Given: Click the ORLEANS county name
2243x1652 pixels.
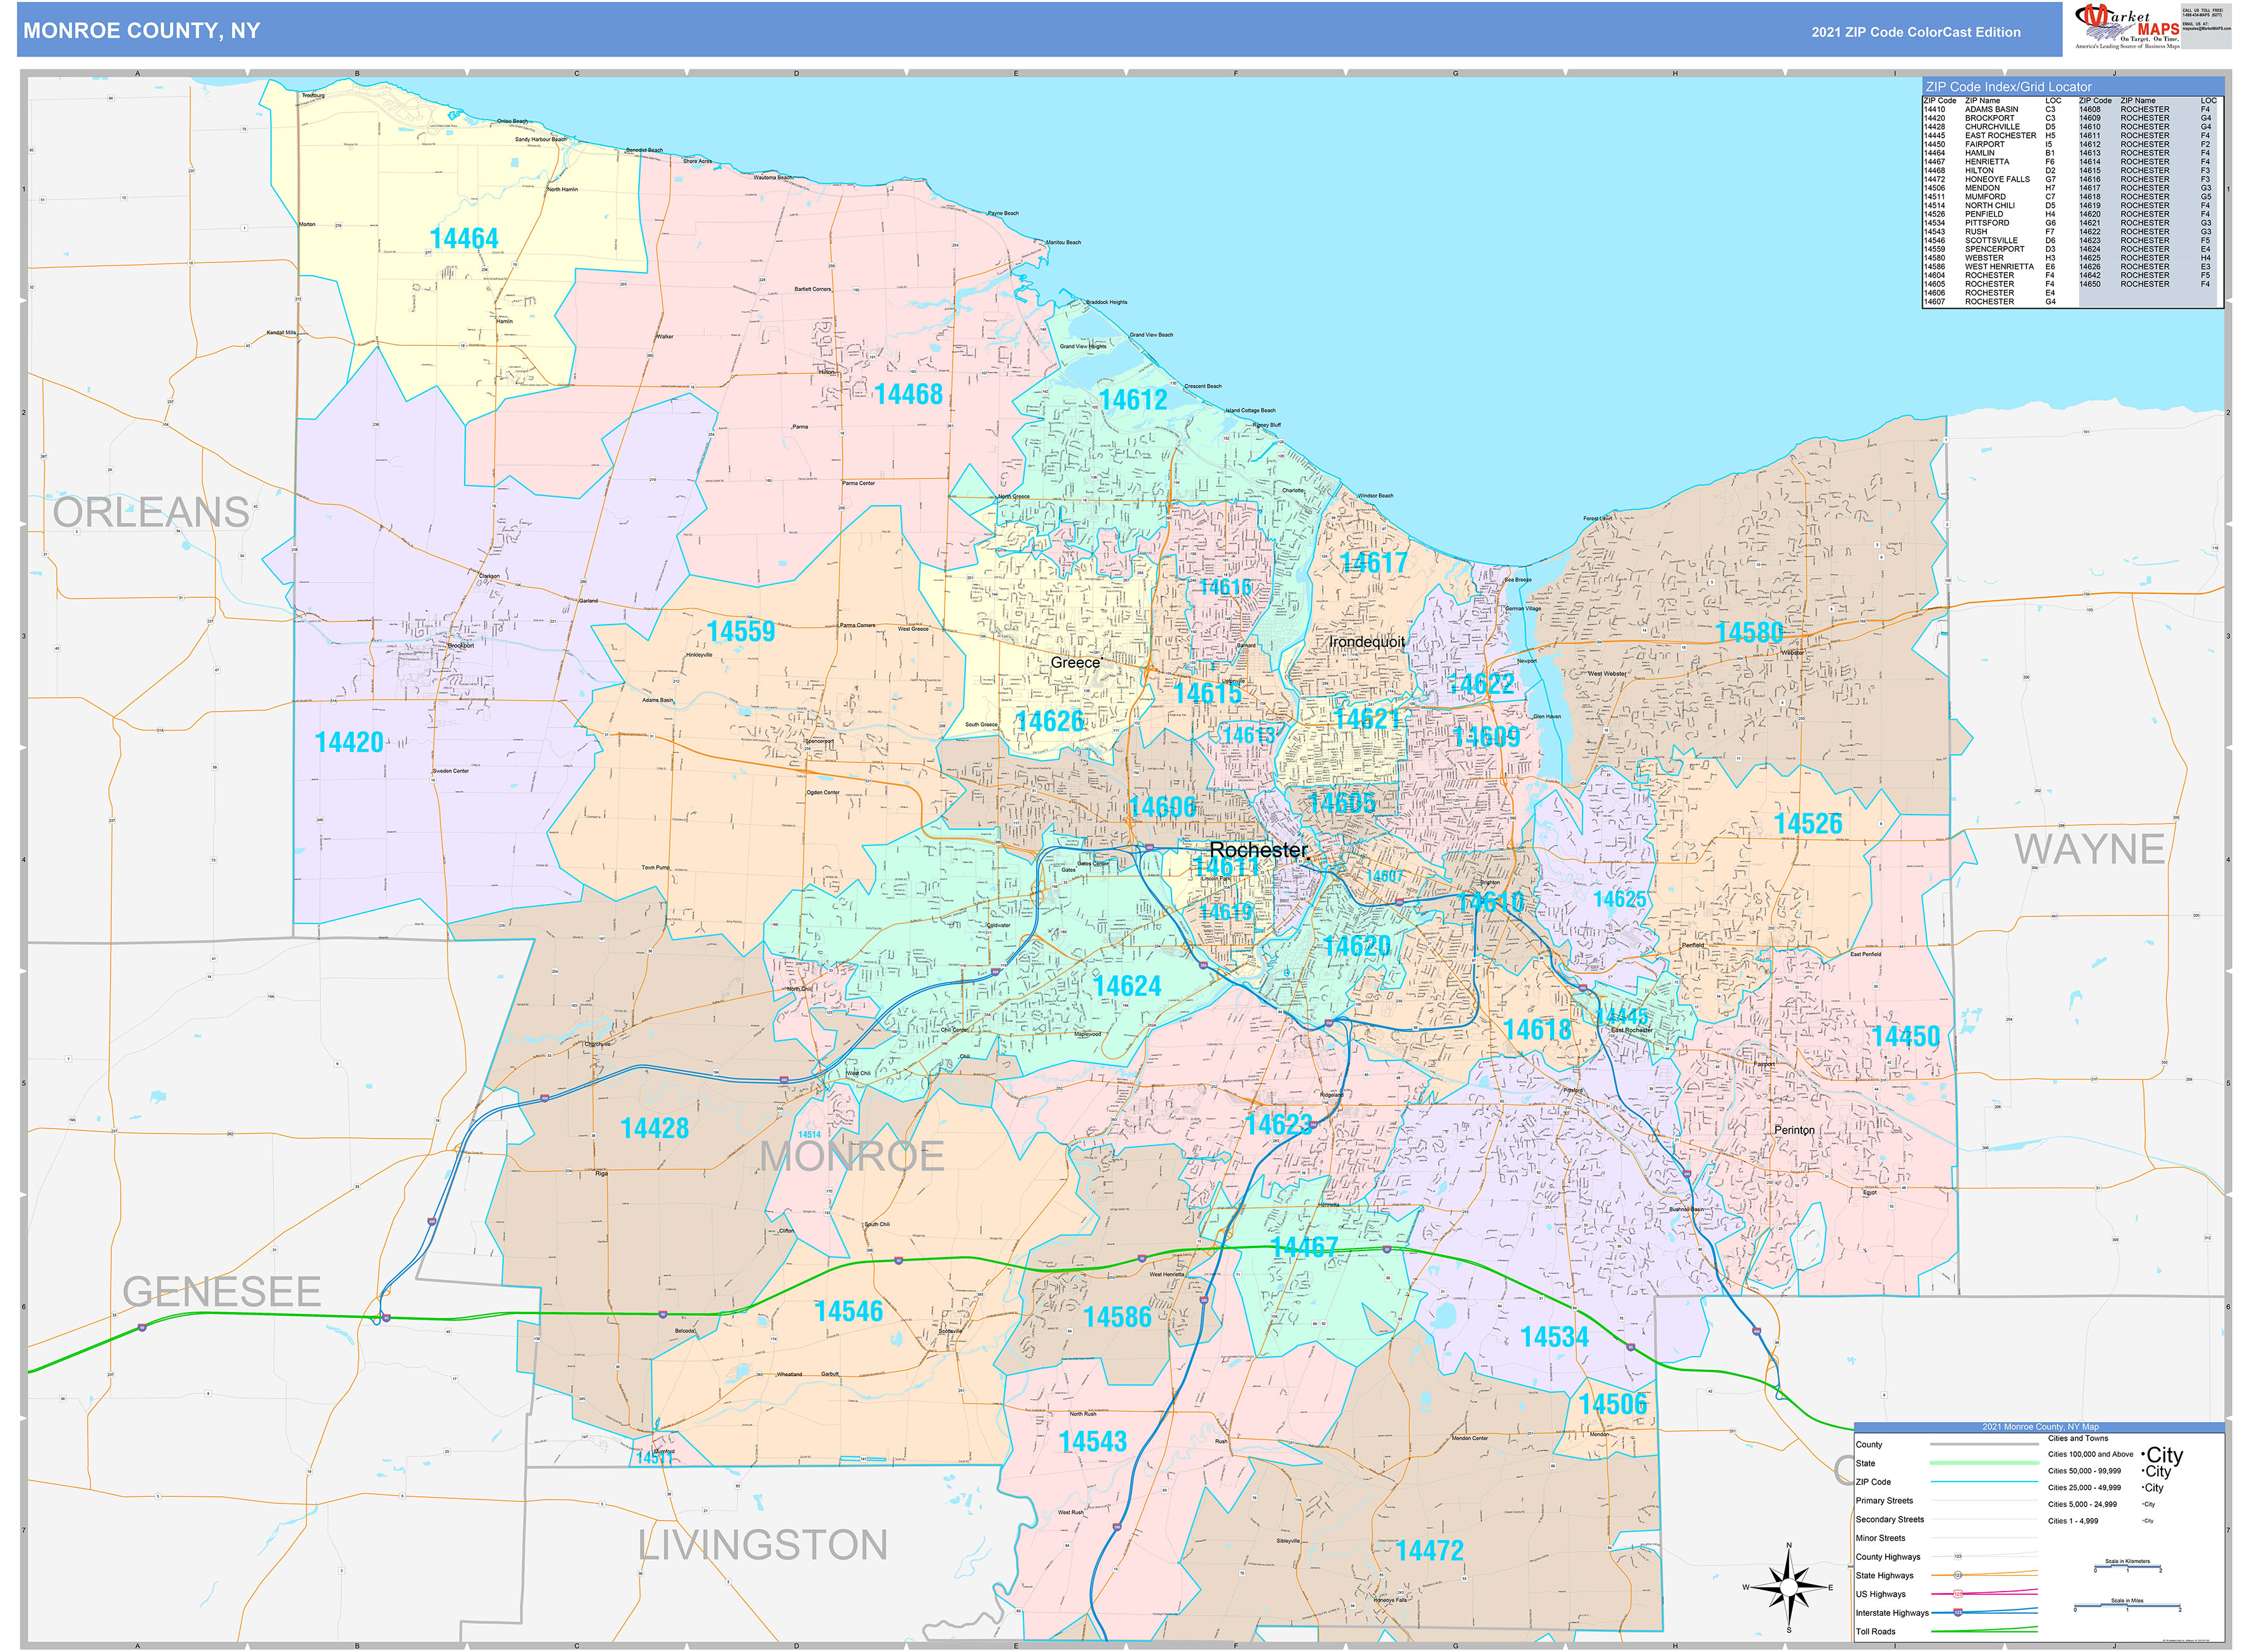Looking at the screenshot, I should 151,512.
